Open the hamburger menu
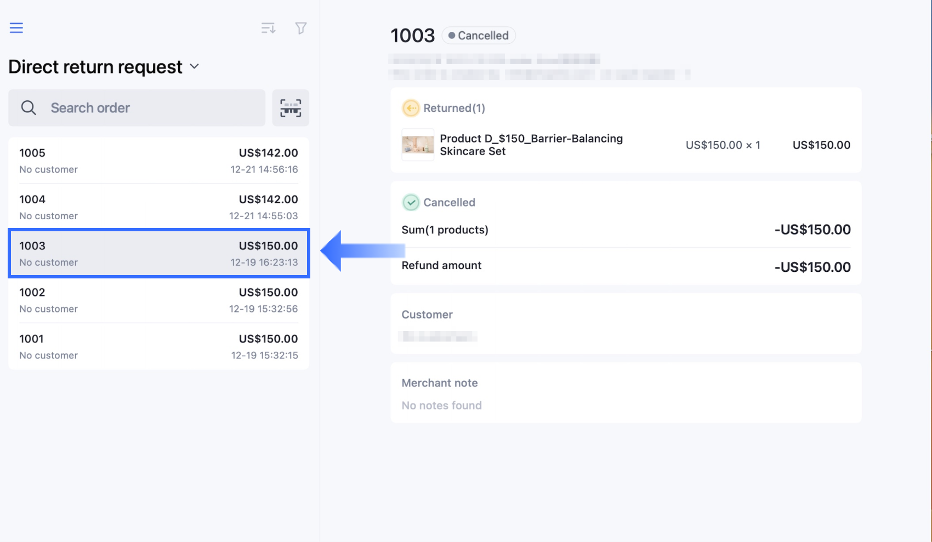The width and height of the screenshot is (932, 542). pos(16,28)
